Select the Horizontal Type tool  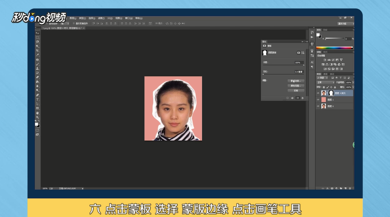click(37, 99)
